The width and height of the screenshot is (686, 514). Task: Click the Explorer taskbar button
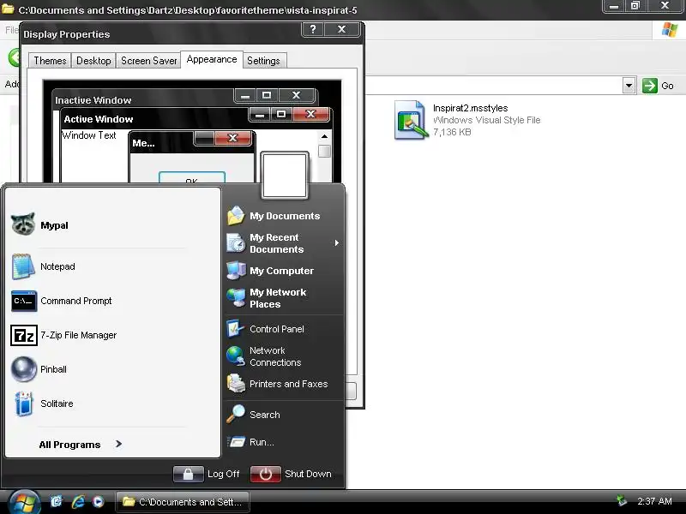[x=183, y=502]
